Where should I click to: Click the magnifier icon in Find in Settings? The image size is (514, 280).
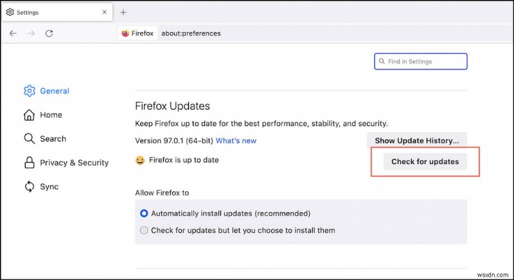[382, 61]
